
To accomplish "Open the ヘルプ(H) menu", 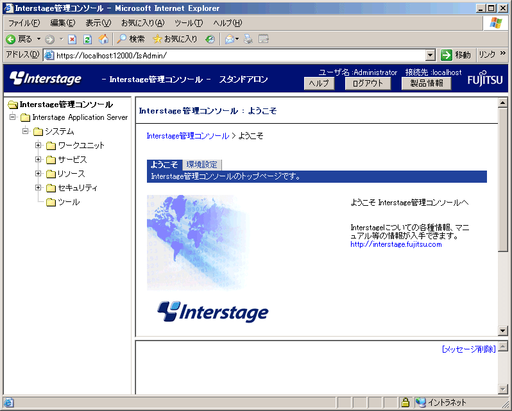I will click(228, 23).
